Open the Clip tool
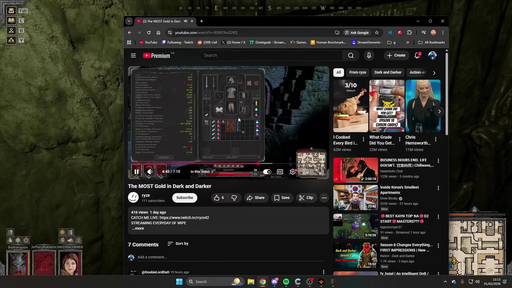Image resolution: width=512 pixels, height=288 pixels. click(x=306, y=198)
